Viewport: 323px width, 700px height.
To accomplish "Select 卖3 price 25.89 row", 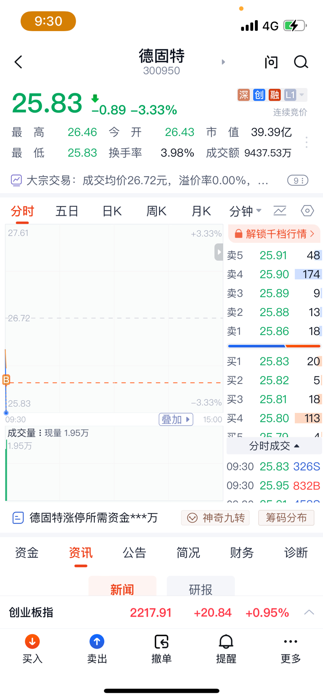I will (x=274, y=293).
